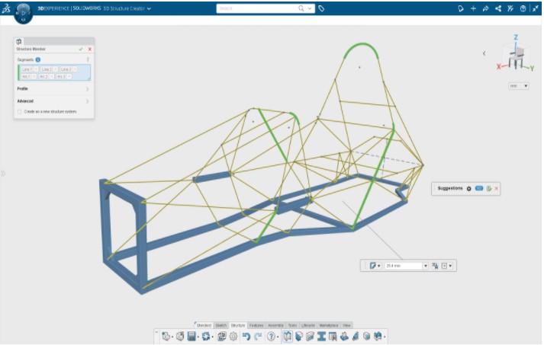This screenshot has height=345, width=544.
Task: Click the Structure Member tool in toolbar
Action: (288, 336)
